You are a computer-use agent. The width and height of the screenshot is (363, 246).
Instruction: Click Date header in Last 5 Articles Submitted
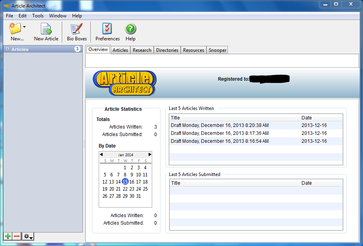[x=321, y=183]
